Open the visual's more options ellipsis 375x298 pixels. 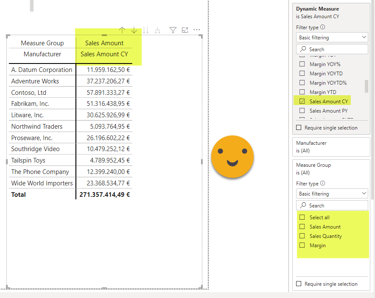click(x=196, y=30)
